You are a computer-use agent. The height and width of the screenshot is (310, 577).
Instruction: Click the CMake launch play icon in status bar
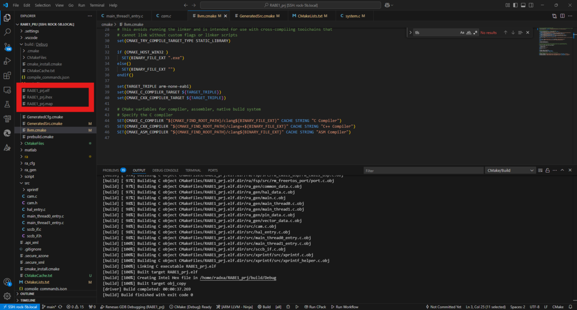[x=297, y=307]
